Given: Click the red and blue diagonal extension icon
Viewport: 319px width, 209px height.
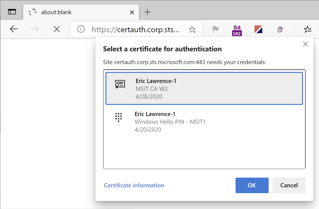Looking at the screenshot, I should pos(258,29).
